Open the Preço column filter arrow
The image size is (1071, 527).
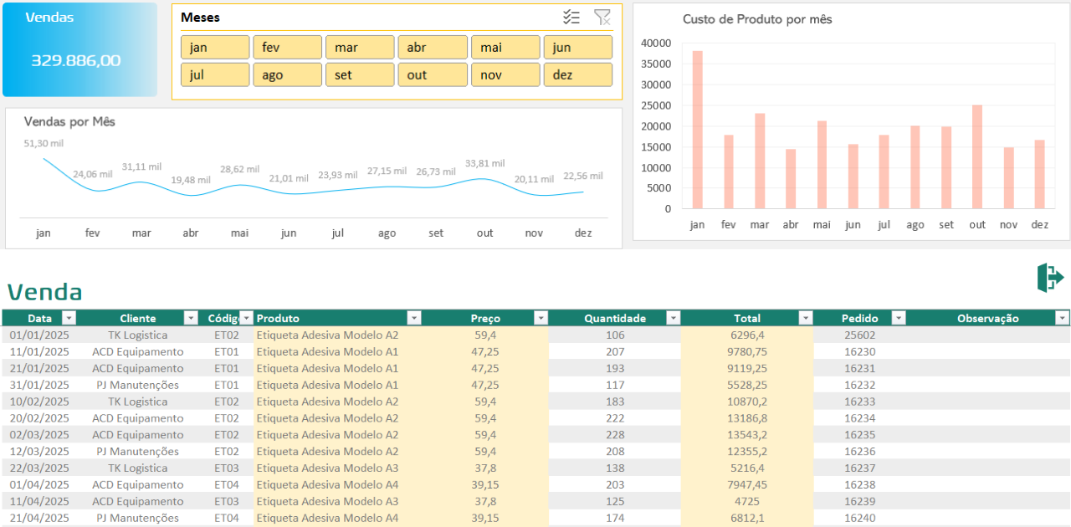tap(541, 318)
